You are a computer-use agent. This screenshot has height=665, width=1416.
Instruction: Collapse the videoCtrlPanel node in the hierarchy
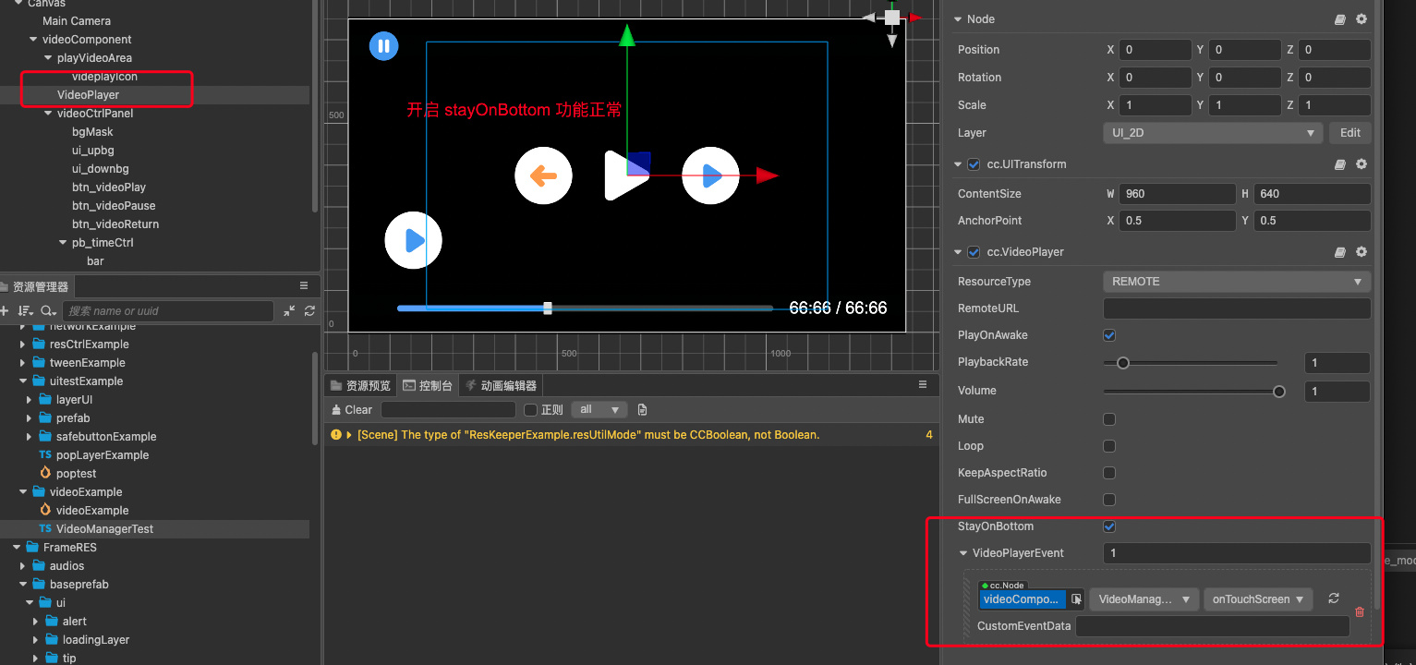[48, 114]
